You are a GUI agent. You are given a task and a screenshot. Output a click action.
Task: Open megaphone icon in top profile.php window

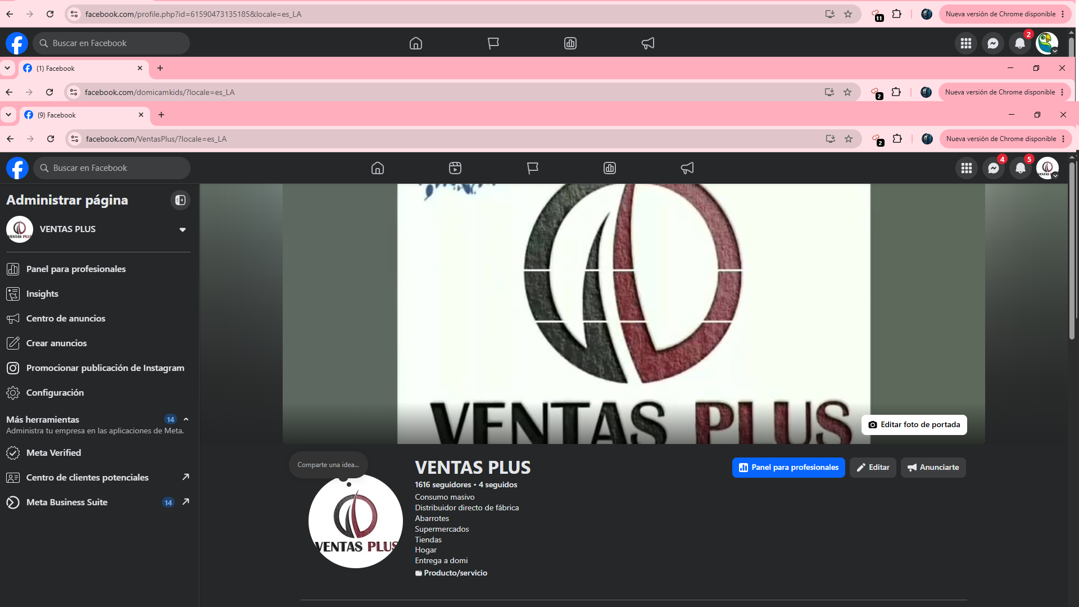click(x=648, y=43)
